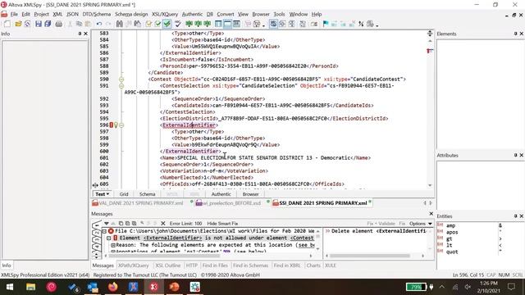Collapse the Contest element on line 590
Viewport: 525px width, 295px height.
coord(121,79)
